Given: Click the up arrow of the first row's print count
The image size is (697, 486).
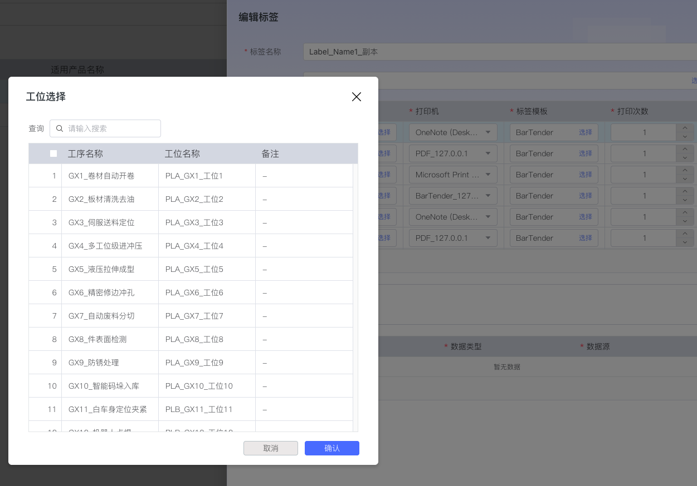Looking at the screenshot, I should (685, 128).
